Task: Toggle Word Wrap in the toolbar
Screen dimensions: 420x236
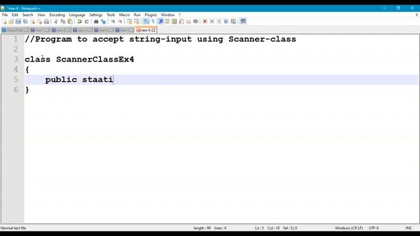Action: pyautogui.click(x=146, y=22)
